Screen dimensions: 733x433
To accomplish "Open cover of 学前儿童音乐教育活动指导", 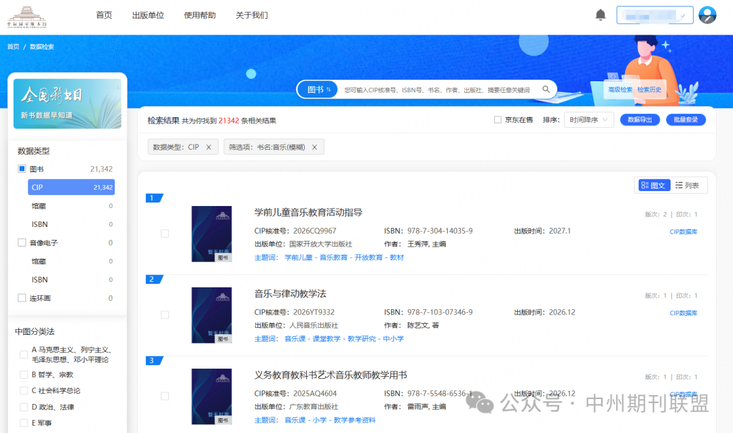I will (212, 234).
